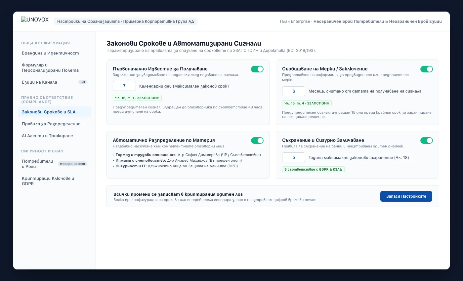The width and height of the screenshot is (463, 281).
Task: Click the months field showing 3
Action: 294,91
